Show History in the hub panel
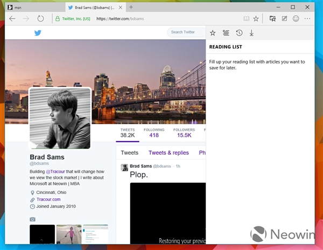Image resolution: width=323 pixels, height=250 pixels. pyautogui.click(x=239, y=33)
